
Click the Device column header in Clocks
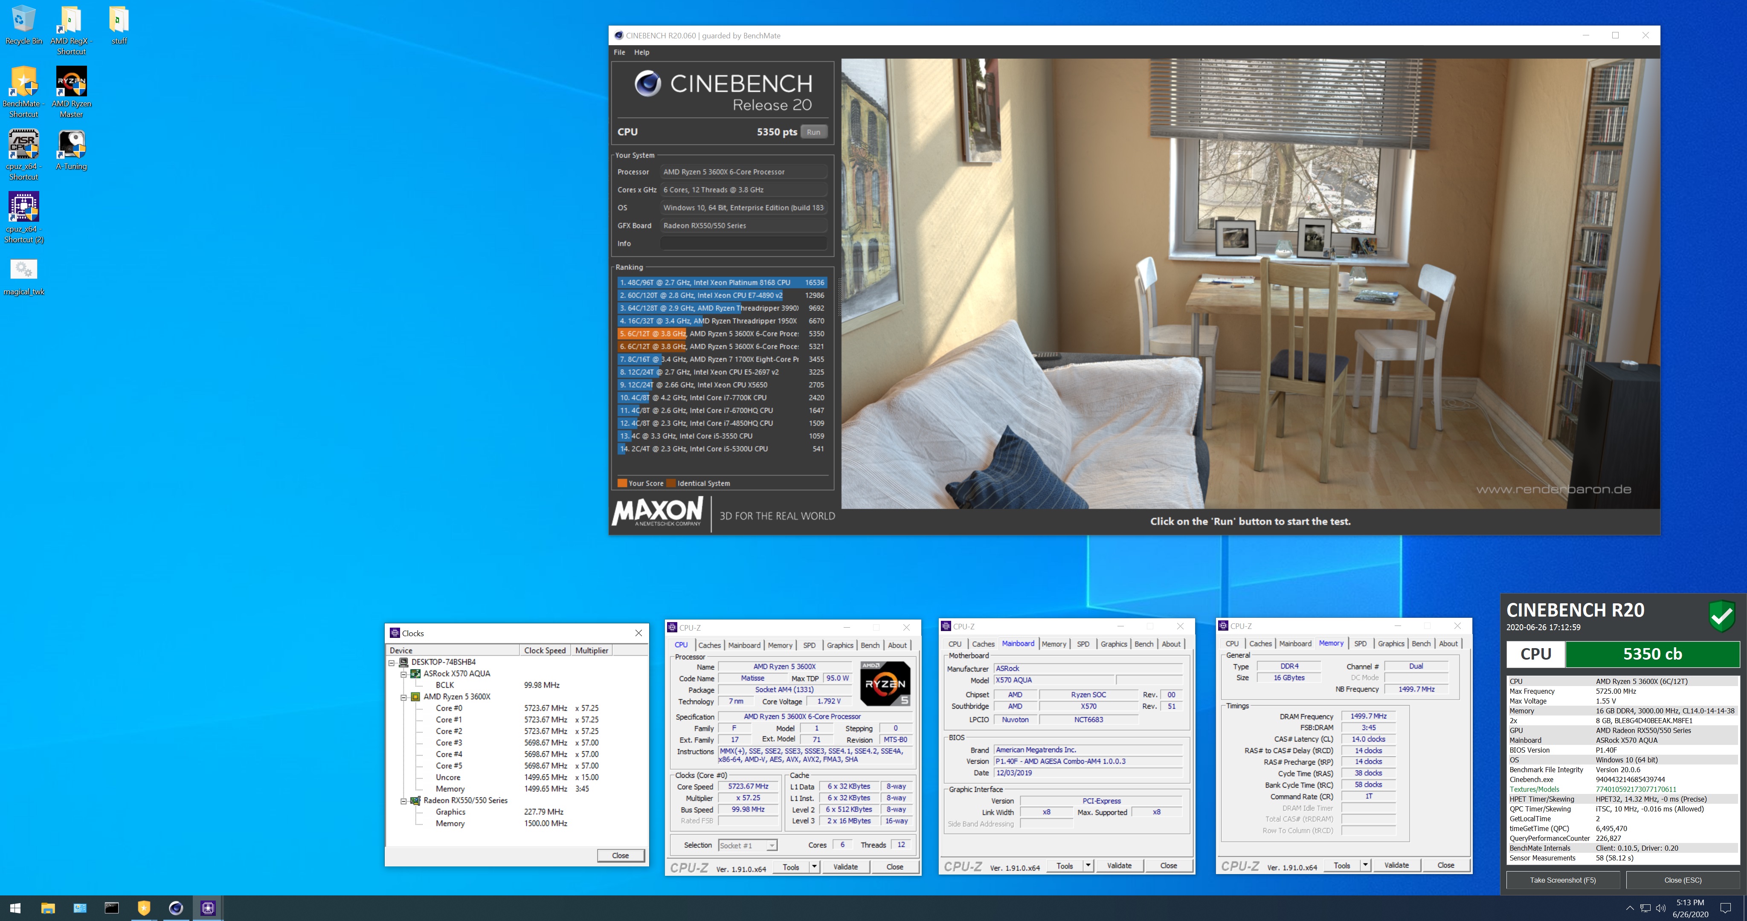[453, 650]
